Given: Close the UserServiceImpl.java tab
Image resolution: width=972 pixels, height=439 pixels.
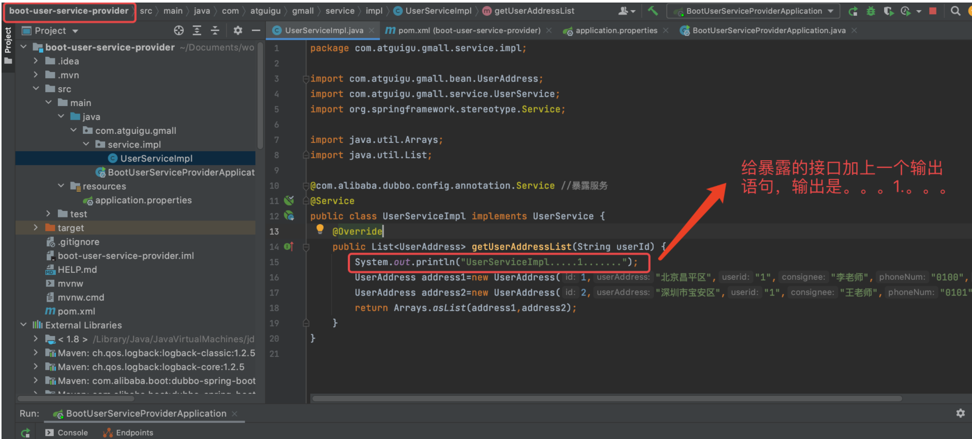Looking at the screenshot, I should [x=372, y=30].
